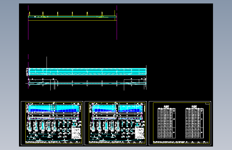Select the drawing sheet containing two tables

[180, 123]
